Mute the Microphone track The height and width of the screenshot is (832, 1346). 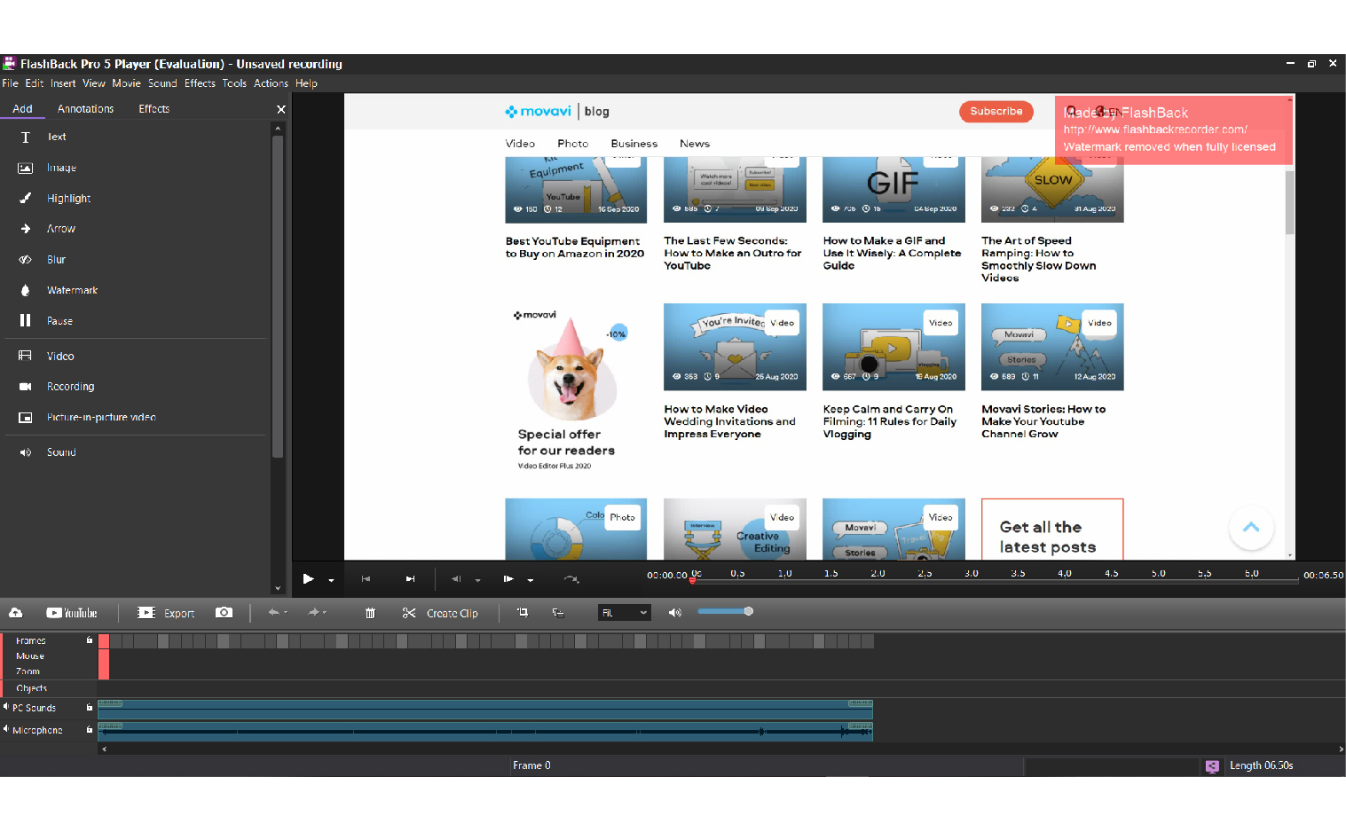(5, 729)
